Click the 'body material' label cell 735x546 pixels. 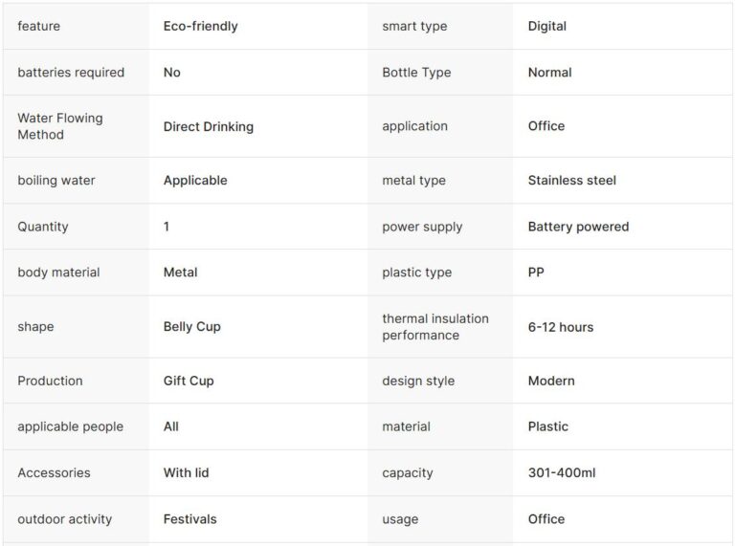point(58,273)
